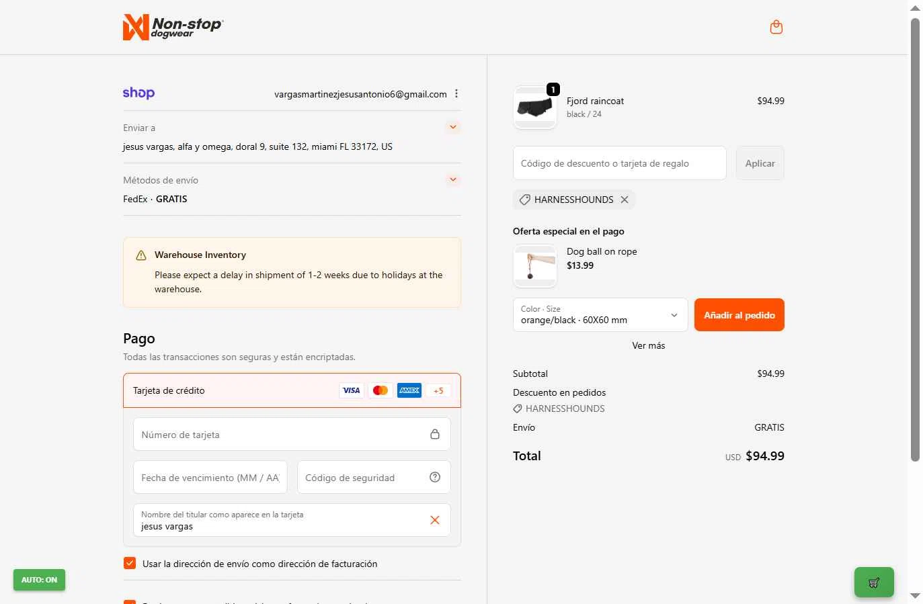This screenshot has width=923, height=604.
Task: Click the VISA card logo
Action: 352,390
